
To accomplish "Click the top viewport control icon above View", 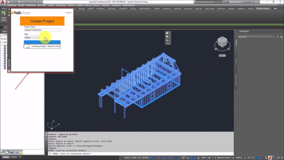I will 167,33.
